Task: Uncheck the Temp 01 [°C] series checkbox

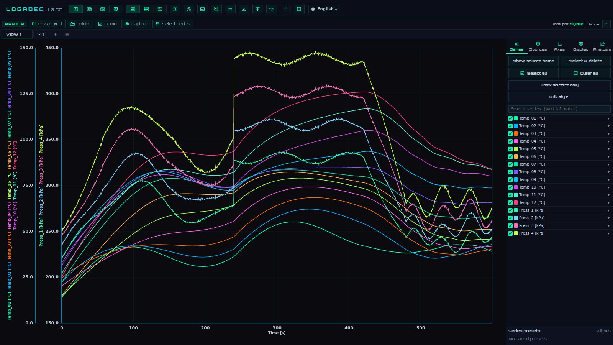Action: (510, 118)
